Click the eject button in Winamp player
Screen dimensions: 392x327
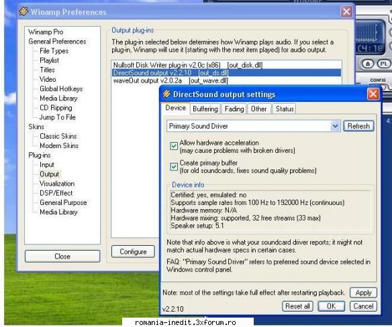368,64
